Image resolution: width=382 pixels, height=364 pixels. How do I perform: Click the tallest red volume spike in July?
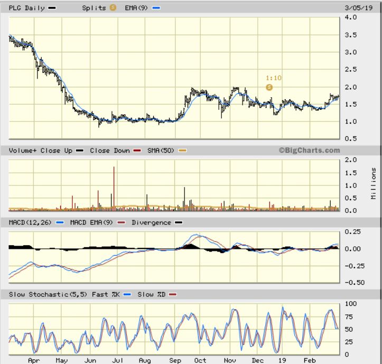click(114, 188)
